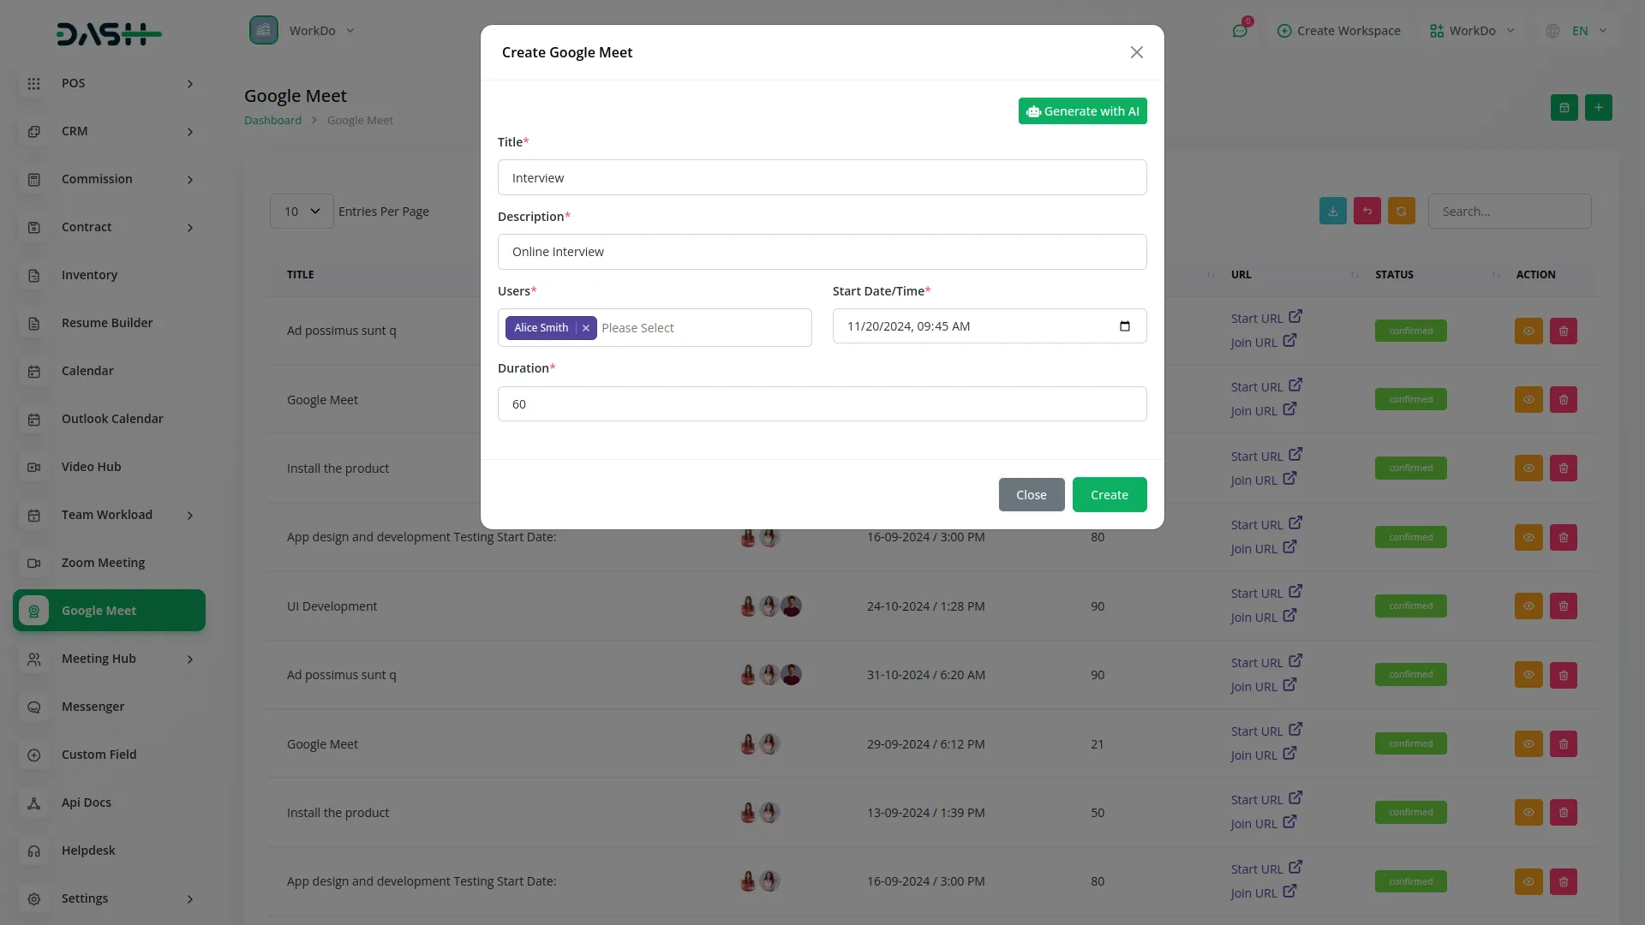Click the green plus add meeting icon
This screenshot has width=1645, height=925.
pyautogui.click(x=1598, y=108)
